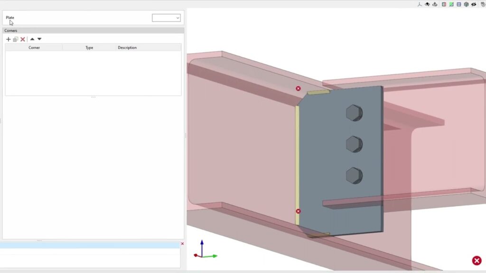Move corner up with up arrow
The height and width of the screenshot is (273, 486).
(x=32, y=39)
